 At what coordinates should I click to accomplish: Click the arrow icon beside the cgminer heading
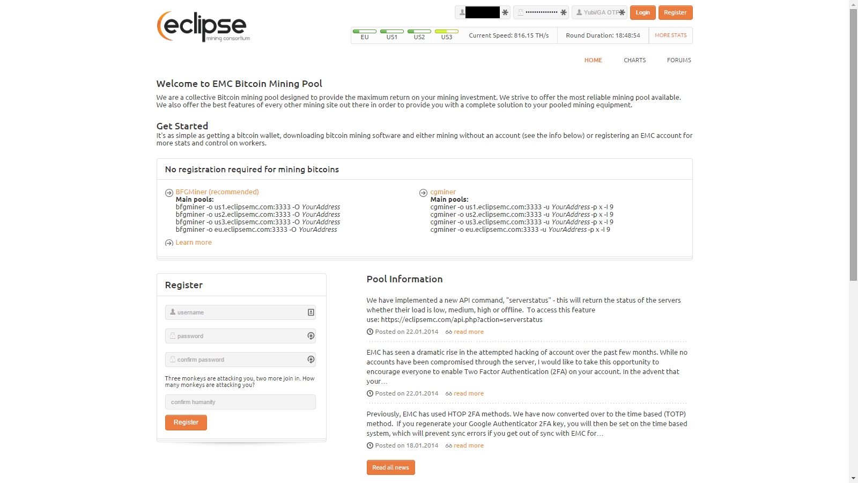tap(423, 193)
